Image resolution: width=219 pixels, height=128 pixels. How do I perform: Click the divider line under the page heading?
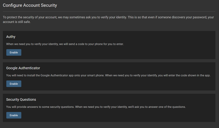(109, 11)
